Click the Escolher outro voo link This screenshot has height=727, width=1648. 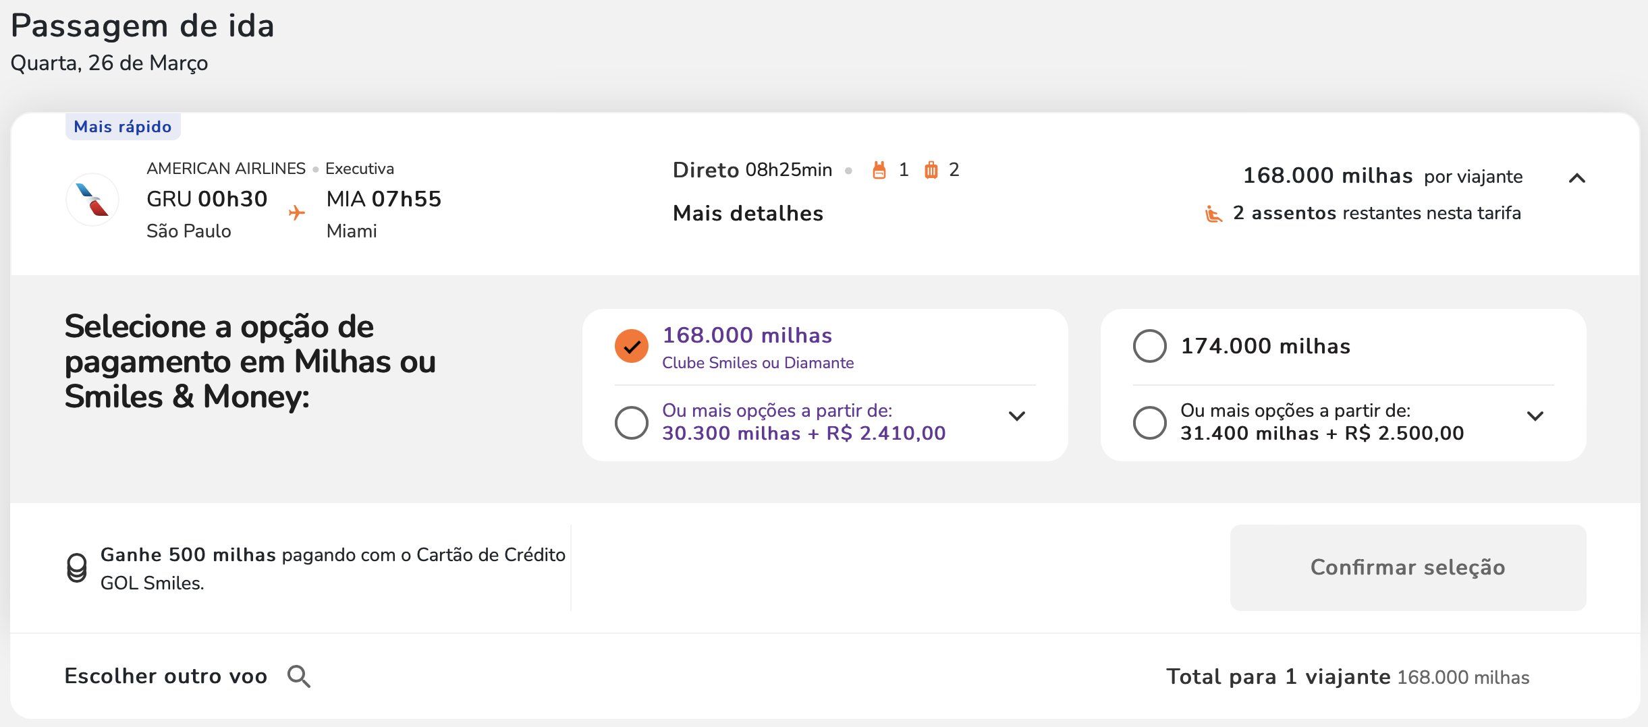pyautogui.click(x=166, y=676)
